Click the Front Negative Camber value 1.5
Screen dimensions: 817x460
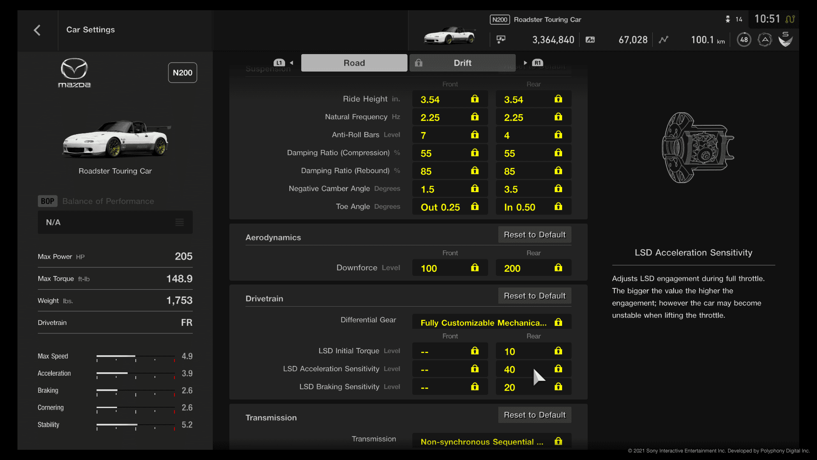click(428, 190)
